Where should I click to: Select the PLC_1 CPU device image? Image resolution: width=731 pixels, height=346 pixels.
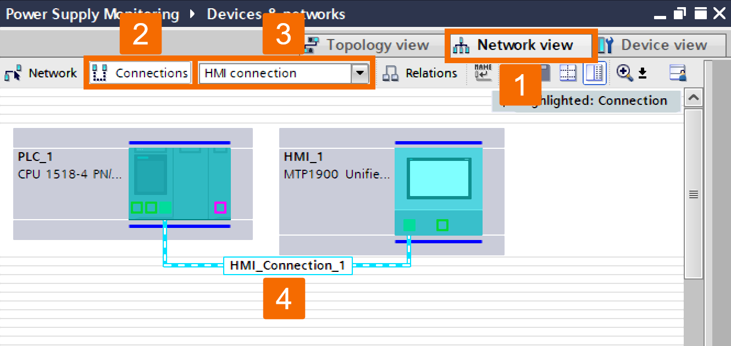point(180,184)
